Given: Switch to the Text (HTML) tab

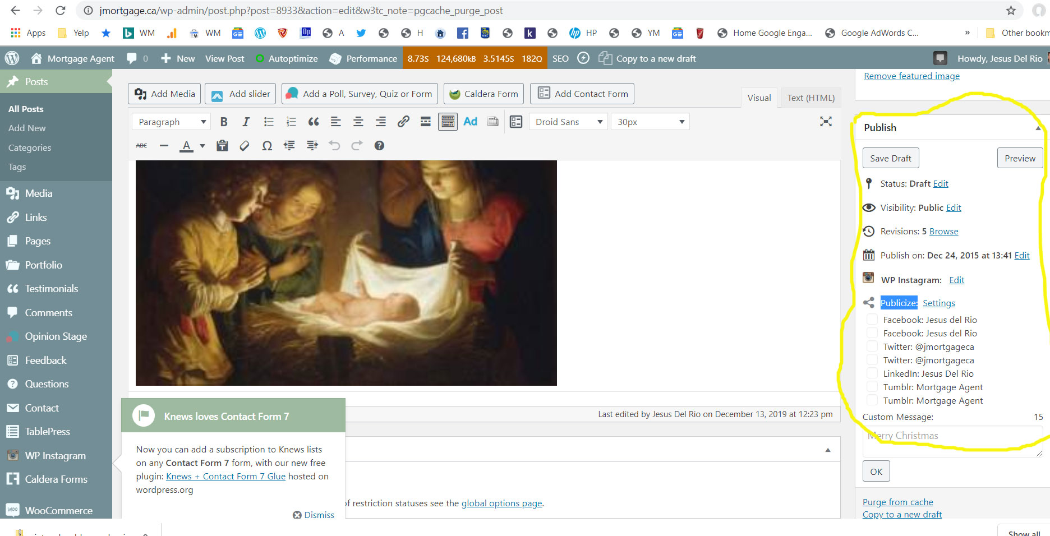Looking at the screenshot, I should [810, 98].
